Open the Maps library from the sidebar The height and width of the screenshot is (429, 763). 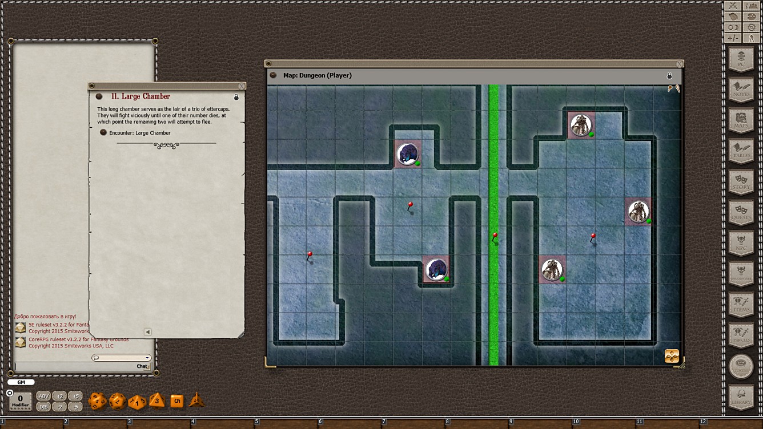point(741,119)
